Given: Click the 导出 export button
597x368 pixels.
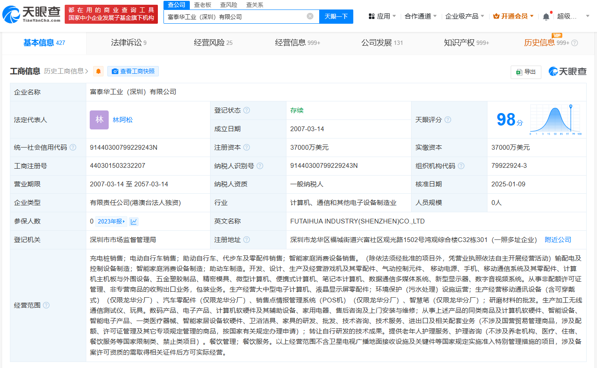Looking at the screenshot, I should 526,72.
